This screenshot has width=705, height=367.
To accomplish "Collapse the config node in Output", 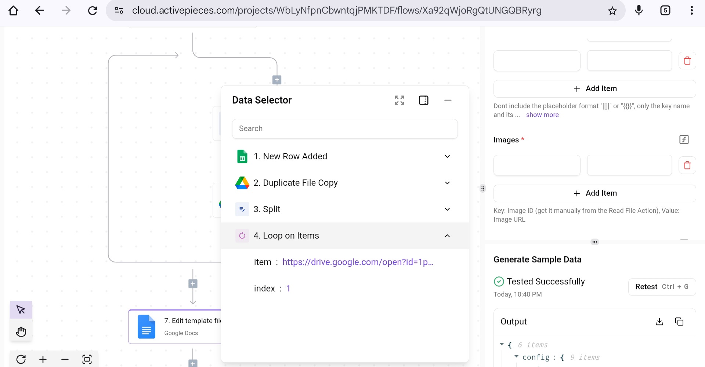I will click(517, 357).
